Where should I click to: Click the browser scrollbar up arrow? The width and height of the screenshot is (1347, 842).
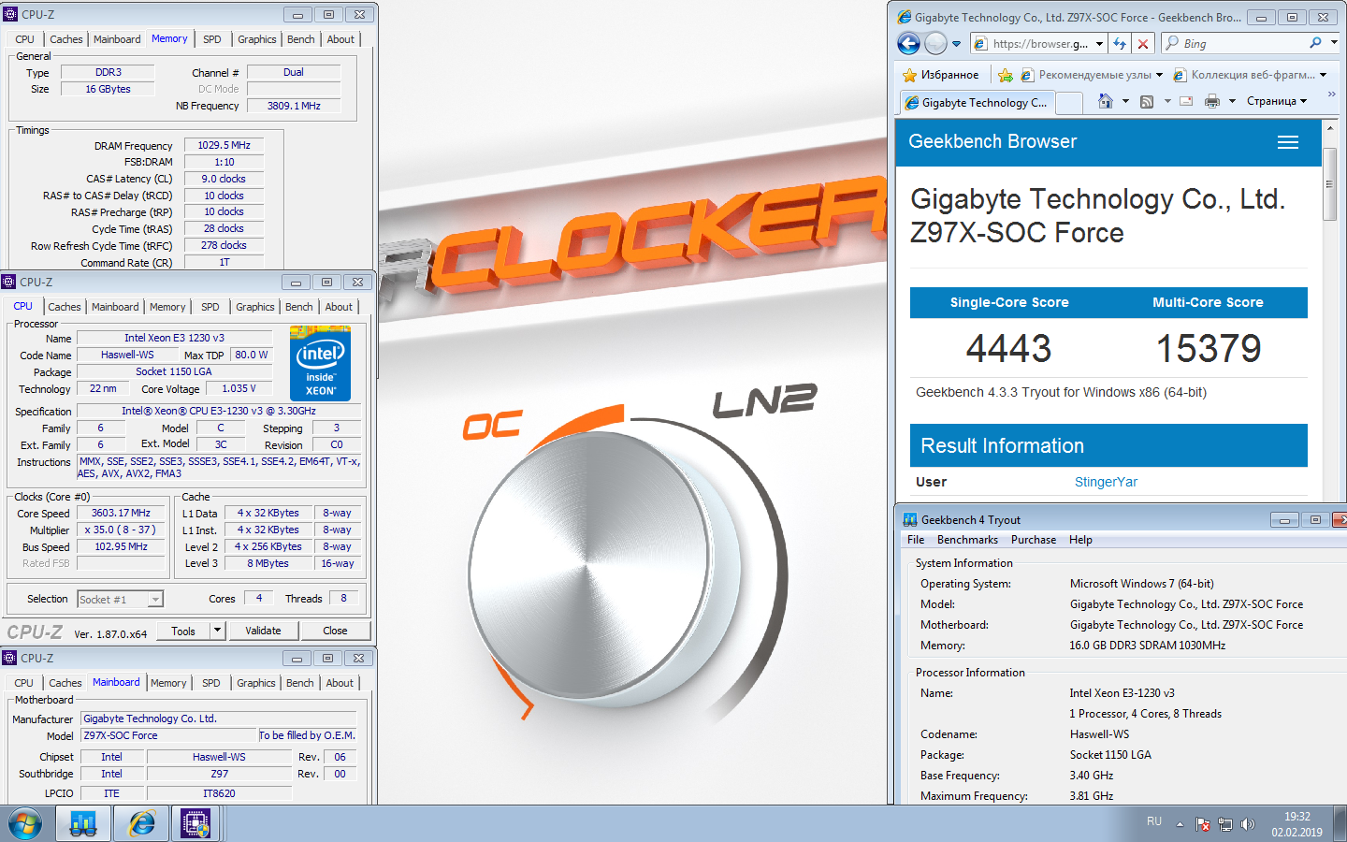coord(1329,126)
